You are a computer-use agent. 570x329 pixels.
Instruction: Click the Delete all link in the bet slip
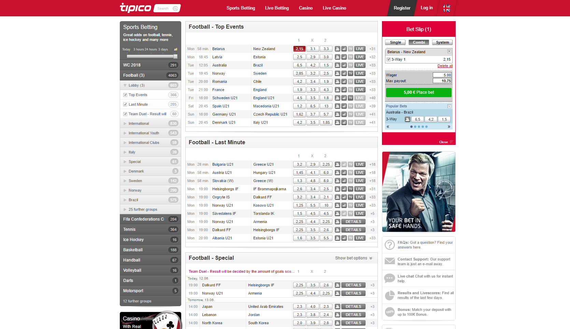click(x=445, y=66)
